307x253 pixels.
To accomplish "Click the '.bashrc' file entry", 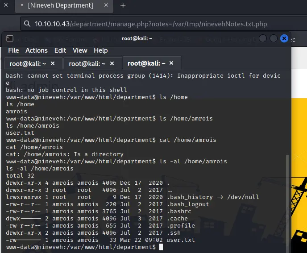I will click(179, 212).
